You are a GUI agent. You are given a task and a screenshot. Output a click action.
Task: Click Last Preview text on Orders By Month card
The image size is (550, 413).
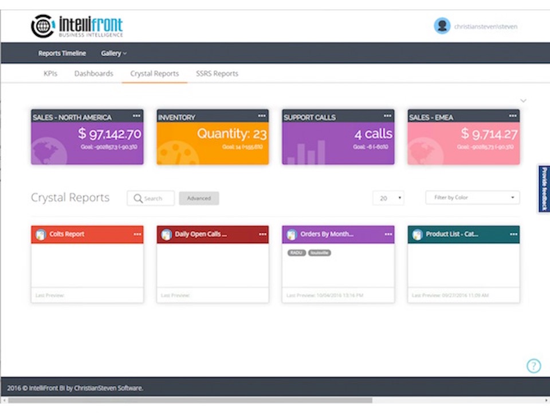(325, 295)
